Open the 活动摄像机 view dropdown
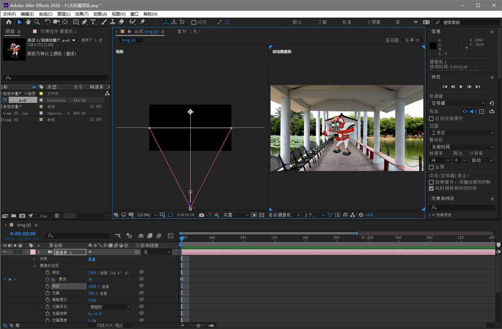This screenshot has height=329, width=502. (284, 215)
